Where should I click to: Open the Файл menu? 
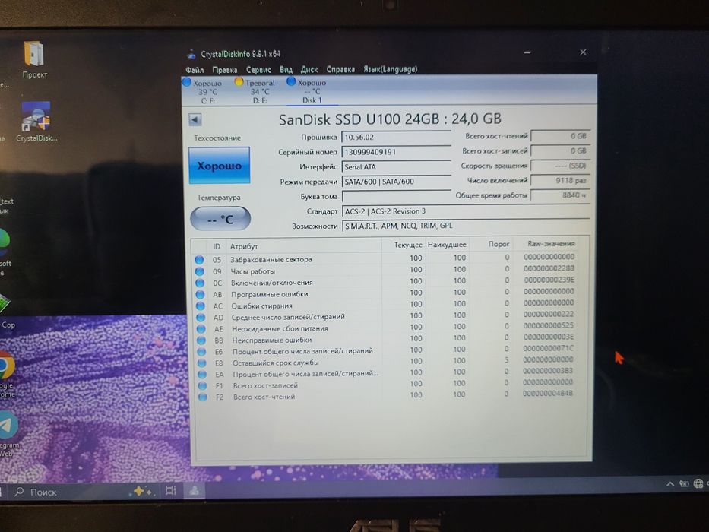pyautogui.click(x=195, y=70)
